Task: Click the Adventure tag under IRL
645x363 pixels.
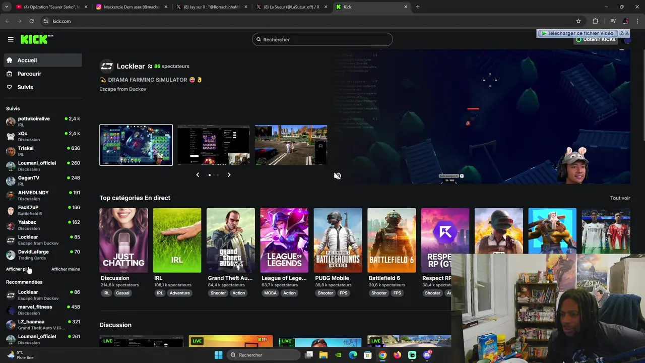Action: coord(180,293)
